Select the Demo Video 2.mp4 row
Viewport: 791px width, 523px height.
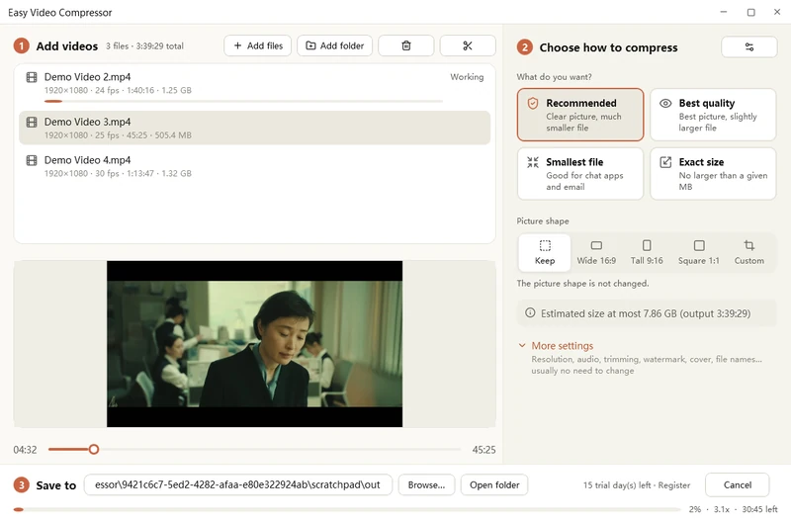point(255,86)
